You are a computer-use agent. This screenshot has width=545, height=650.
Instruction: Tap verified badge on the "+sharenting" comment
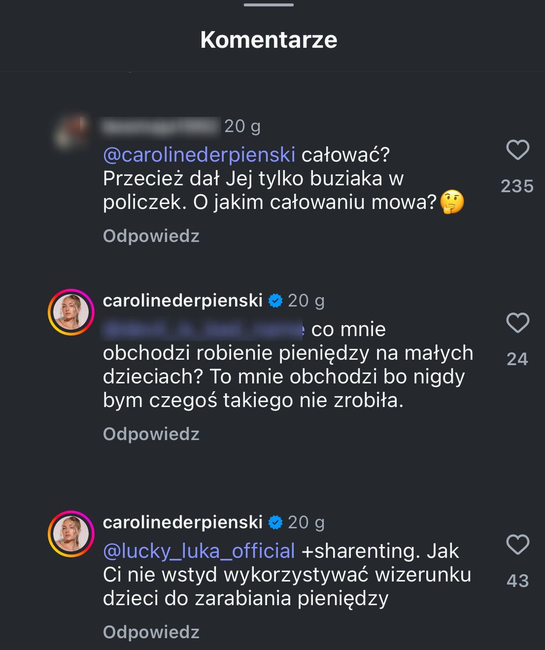[x=275, y=522]
